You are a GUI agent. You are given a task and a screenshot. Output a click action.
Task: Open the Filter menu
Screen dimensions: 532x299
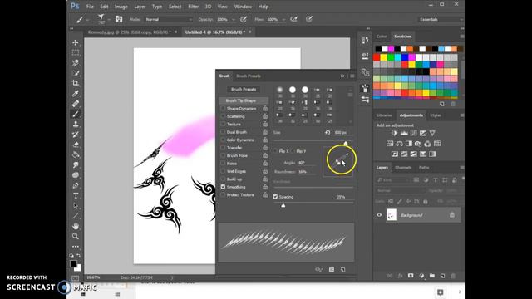(x=193, y=7)
